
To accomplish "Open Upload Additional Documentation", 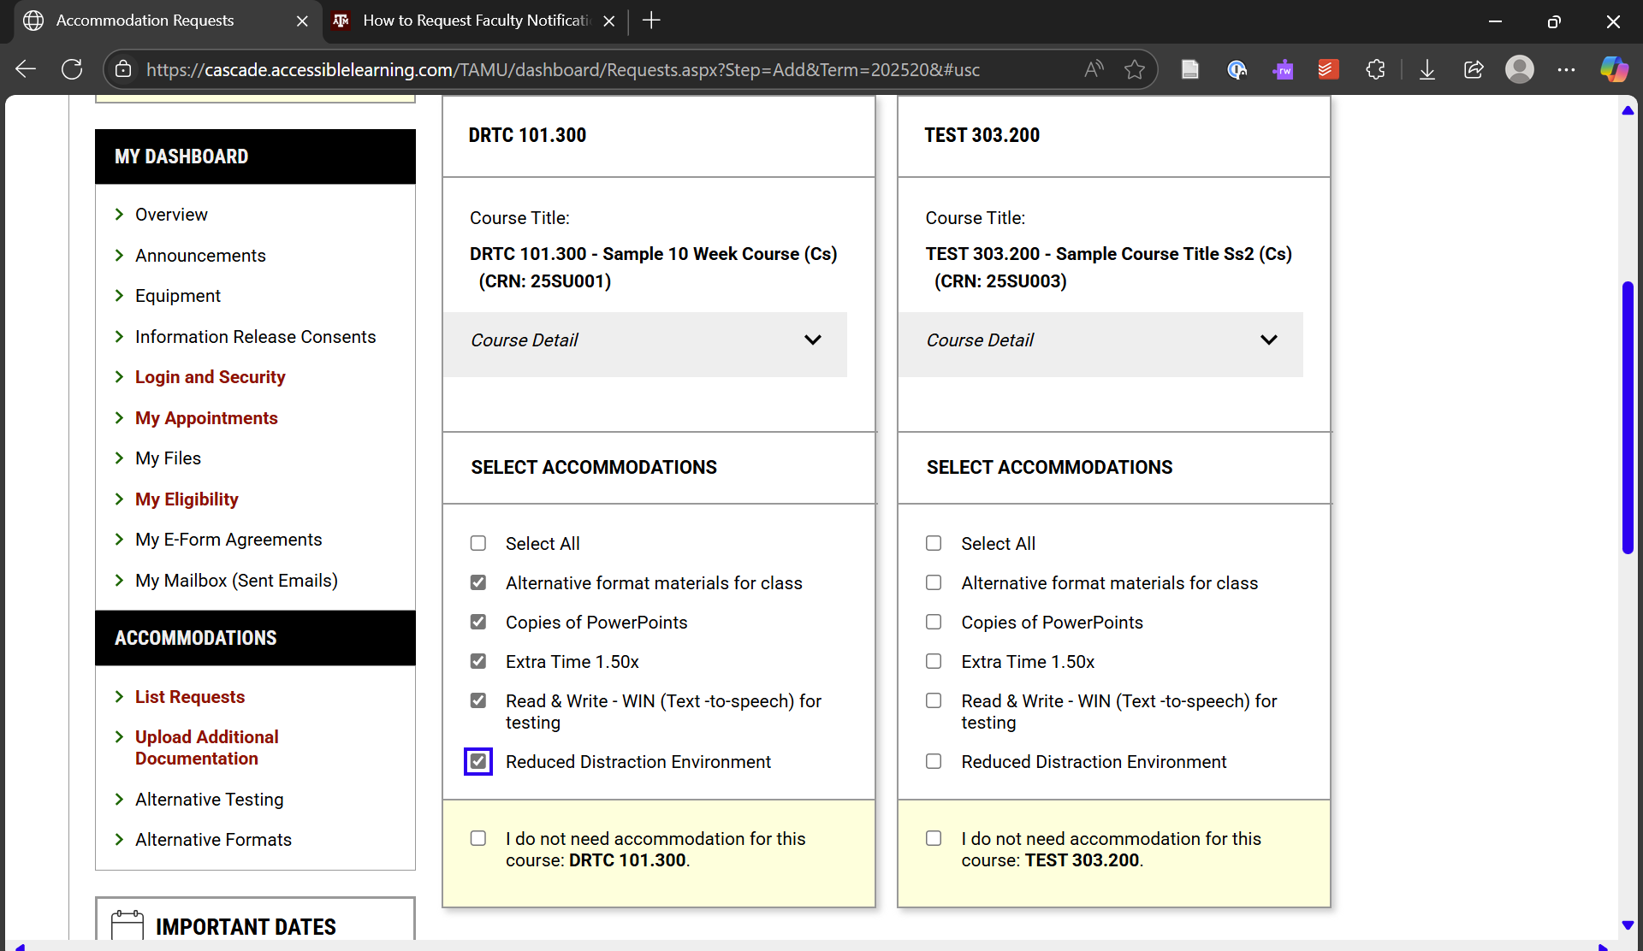I will pos(206,747).
